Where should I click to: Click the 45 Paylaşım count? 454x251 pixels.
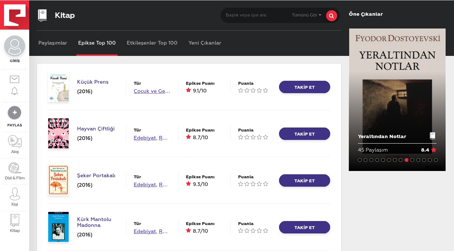373,150
